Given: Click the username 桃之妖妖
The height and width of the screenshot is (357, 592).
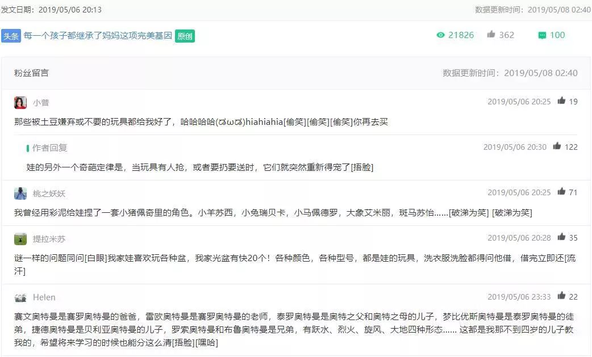Looking at the screenshot, I should pos(49,194).
